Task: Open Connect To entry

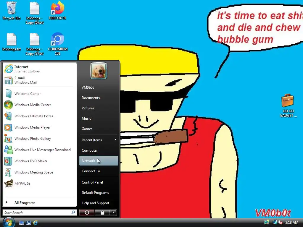Action: [x=99, y=171]
